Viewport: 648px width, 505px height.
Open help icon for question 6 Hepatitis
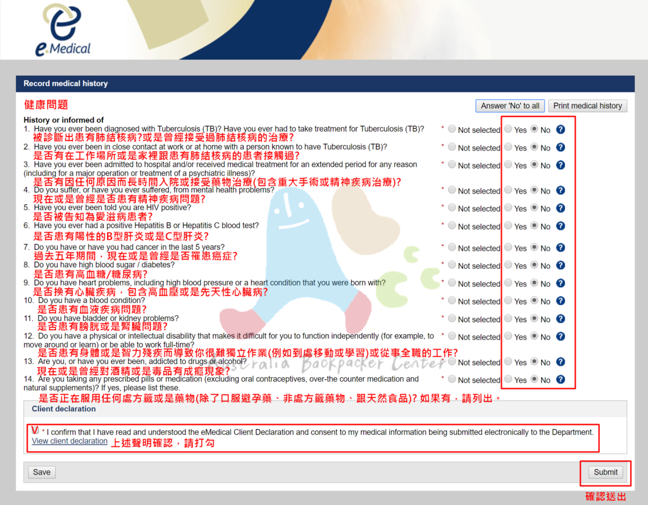pyautogui.click(x=561, y=226)
